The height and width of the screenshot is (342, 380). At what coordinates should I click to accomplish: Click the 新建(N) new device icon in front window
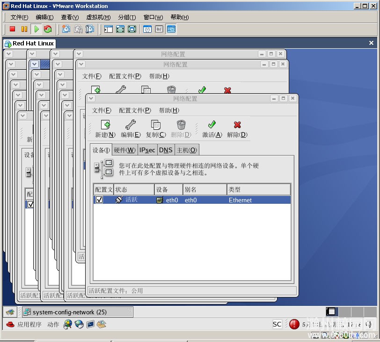click(105, 125)
